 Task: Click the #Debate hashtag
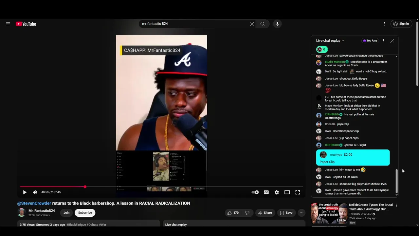[92, 225]
